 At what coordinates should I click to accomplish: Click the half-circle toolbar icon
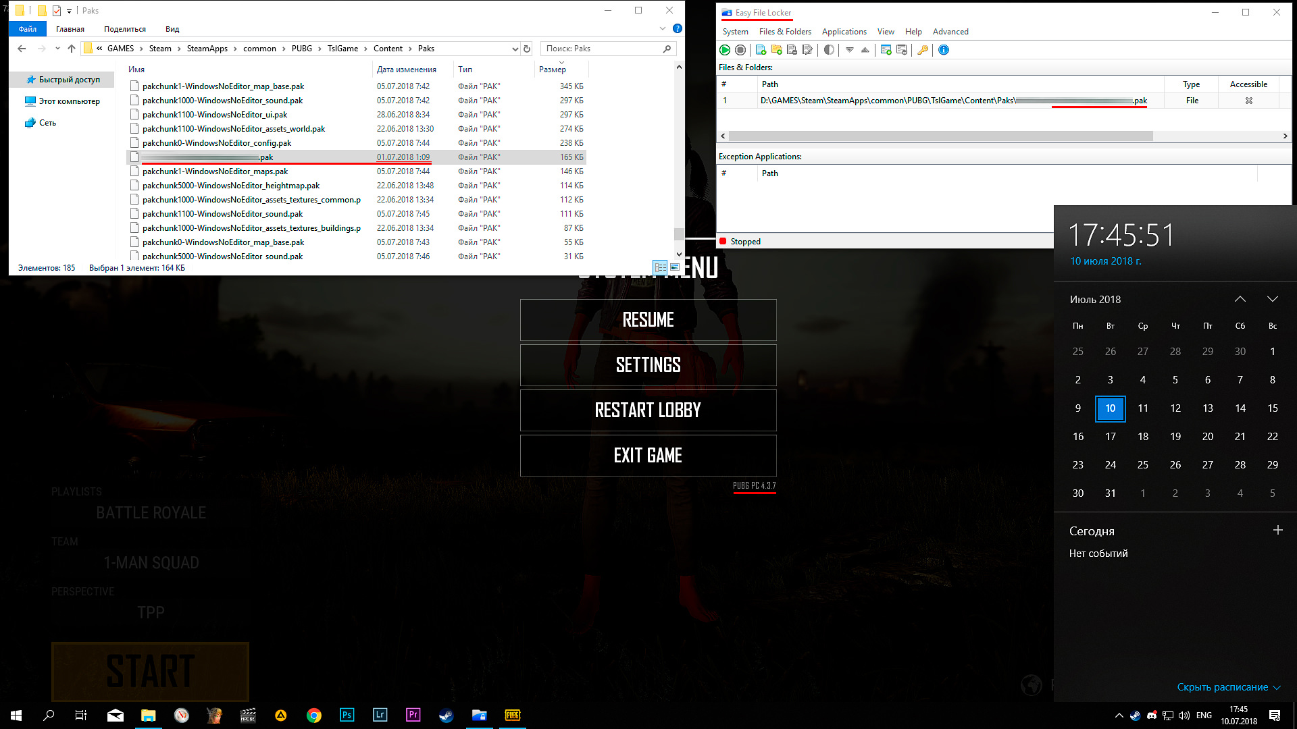tap(829, 50)
